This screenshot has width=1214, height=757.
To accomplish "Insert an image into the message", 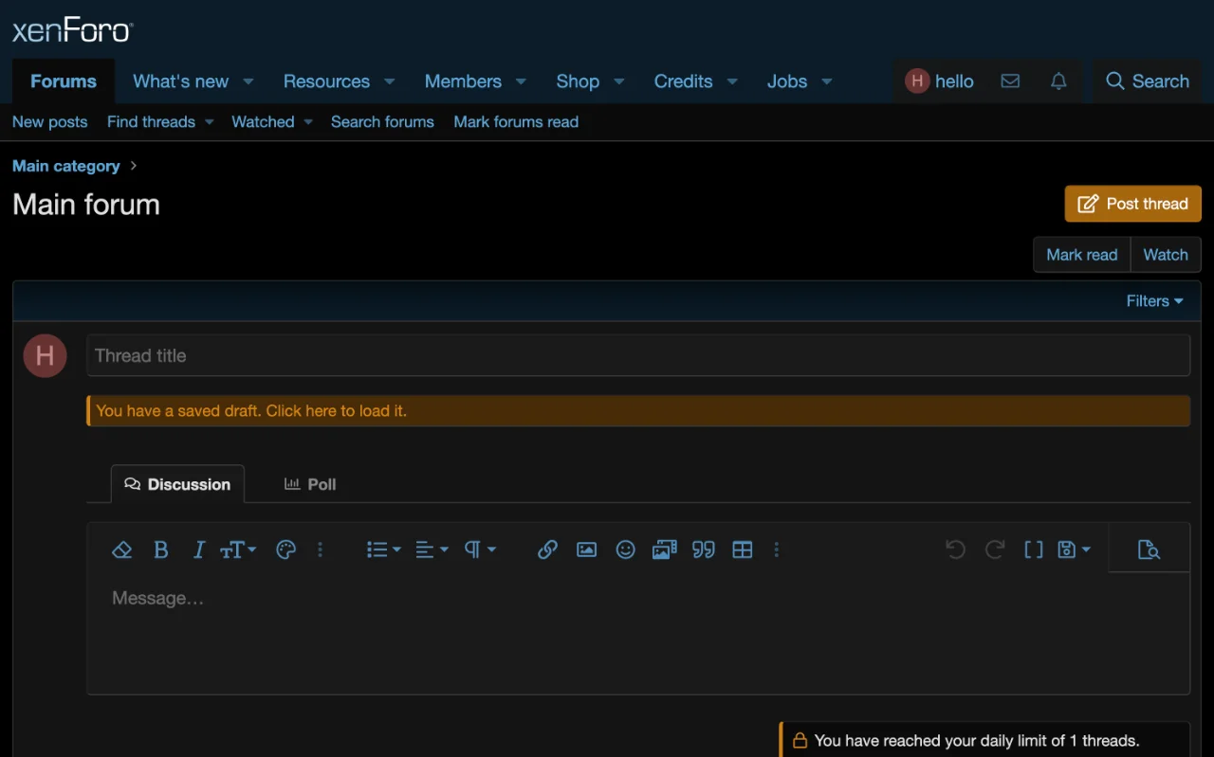I will [x=586, y=550].
